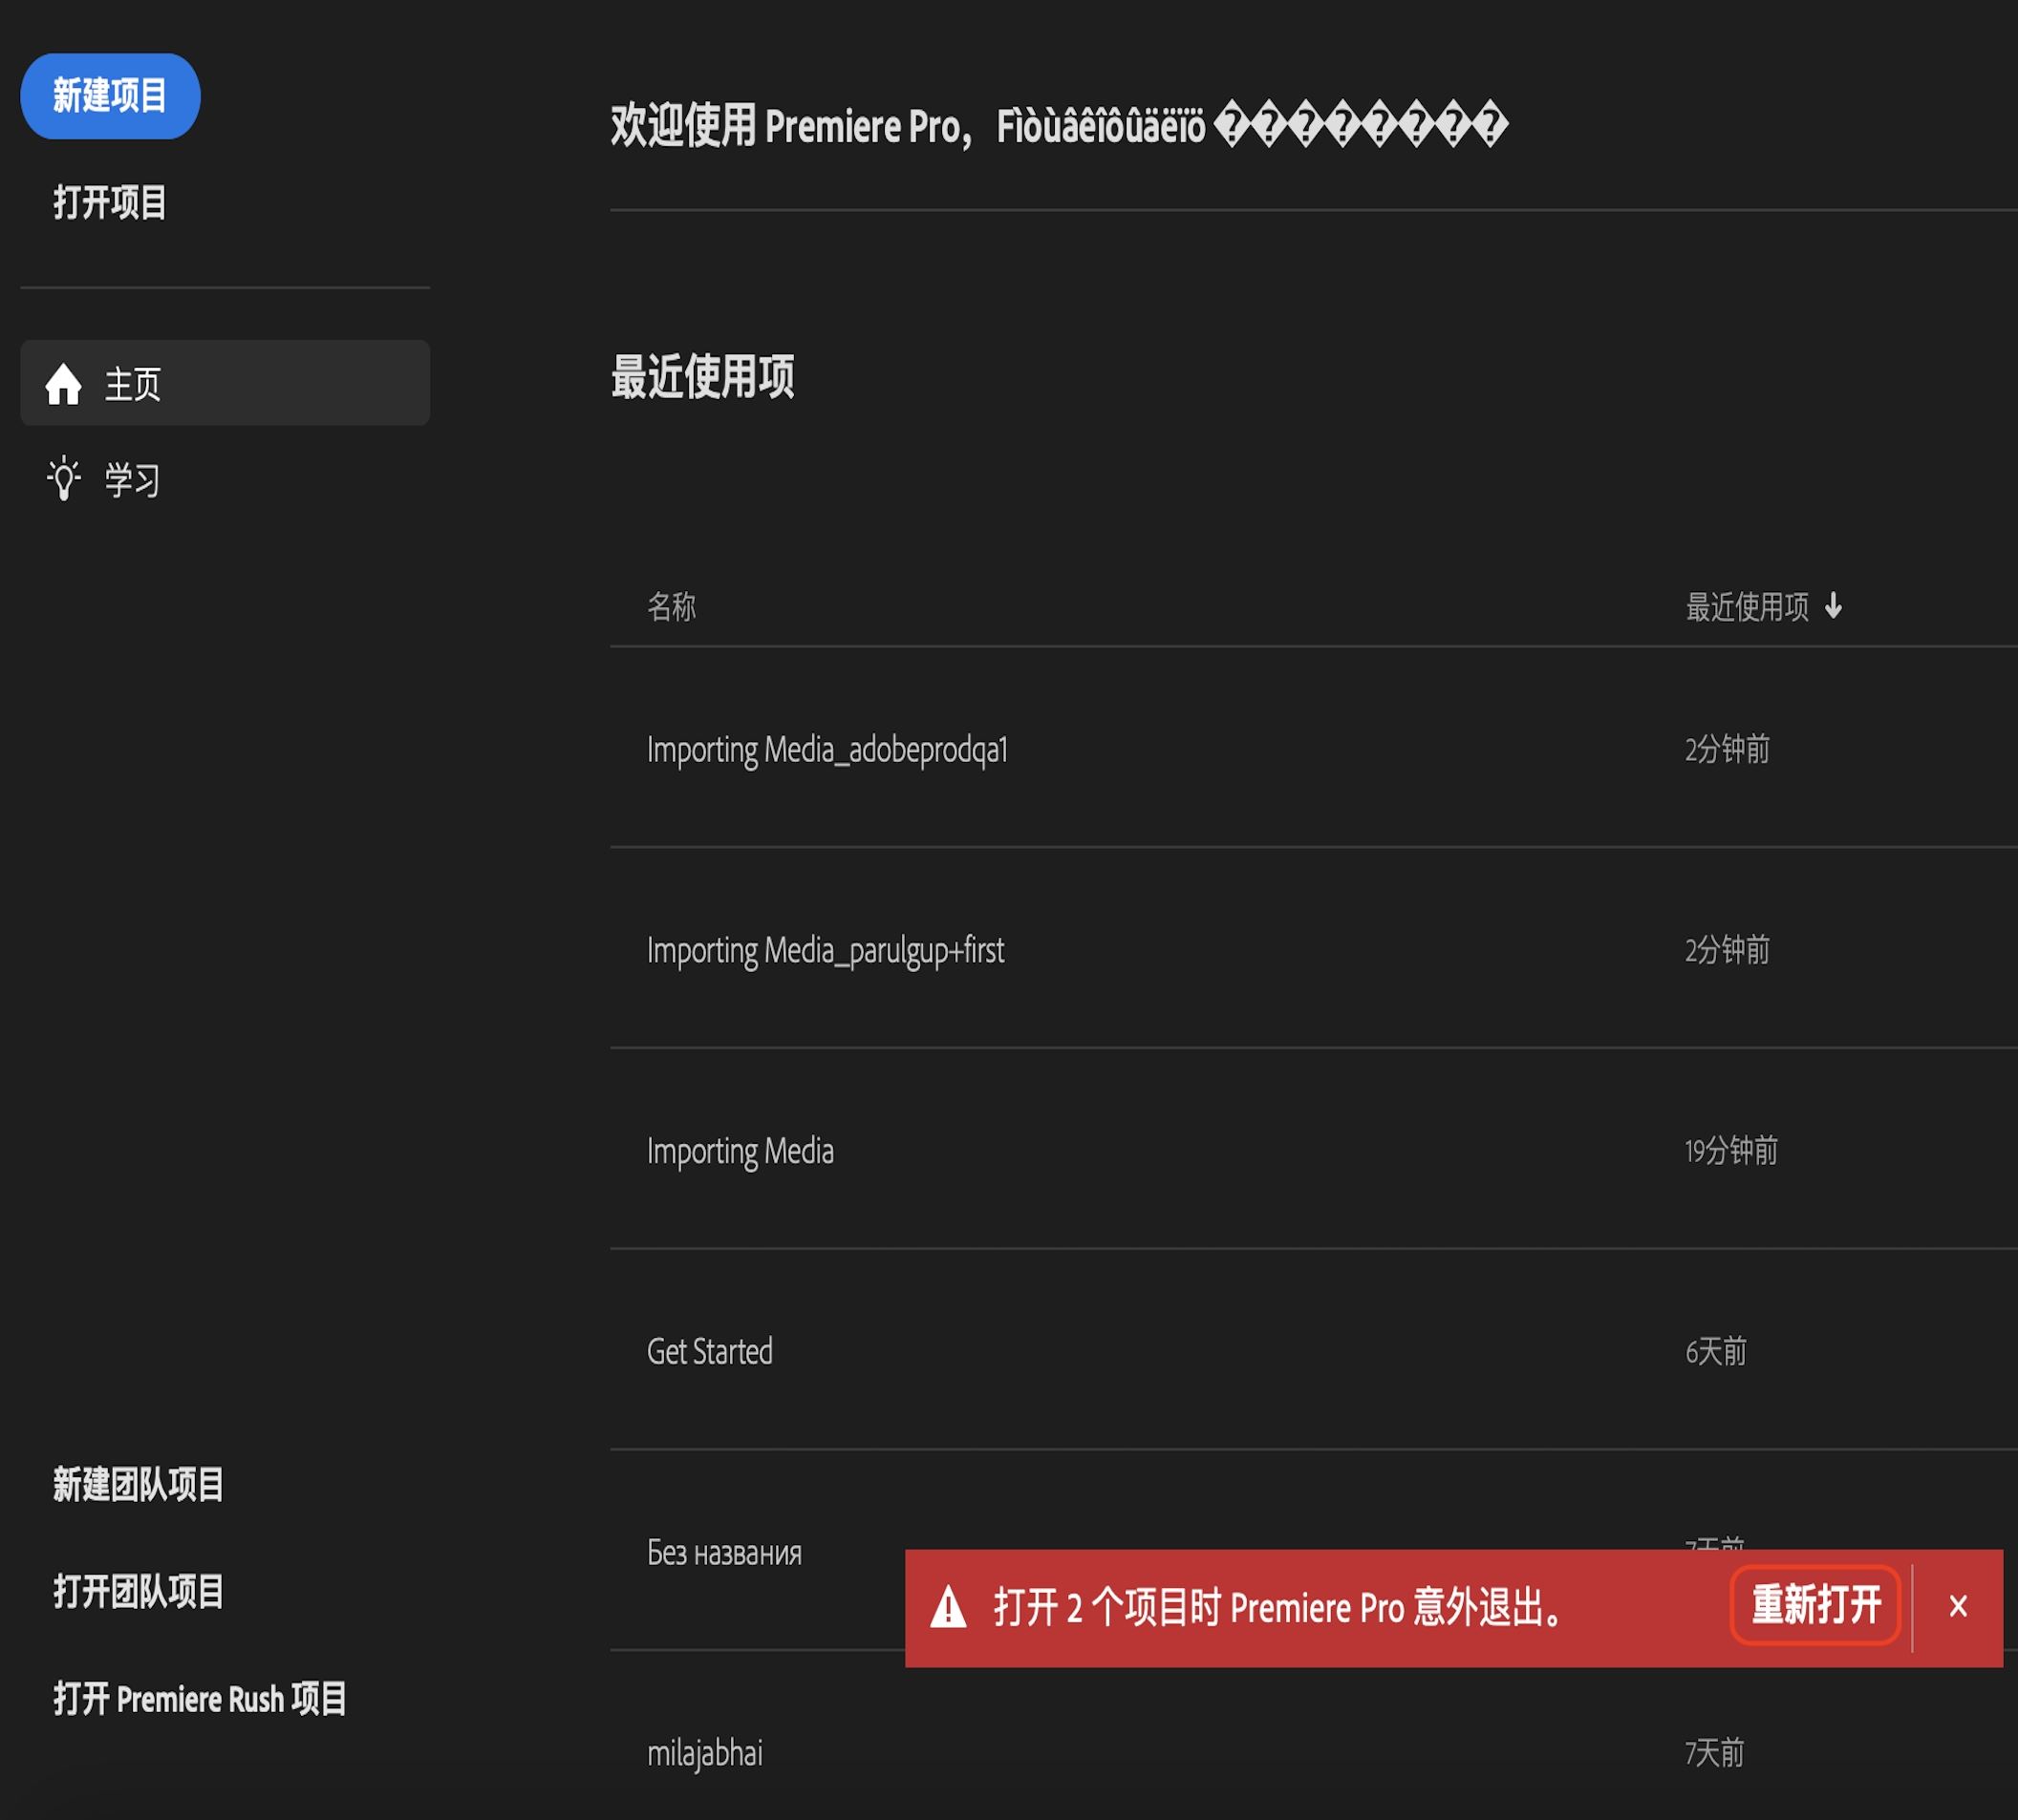
Task: Click 2分钟前 in the Importing Media_adobeprodqa1 row
Action: click(1728, 749)
